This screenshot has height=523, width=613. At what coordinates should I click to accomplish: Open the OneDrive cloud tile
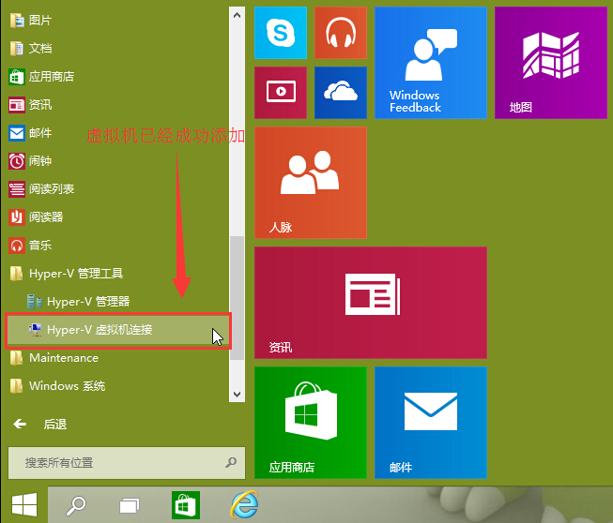point(340,92)
